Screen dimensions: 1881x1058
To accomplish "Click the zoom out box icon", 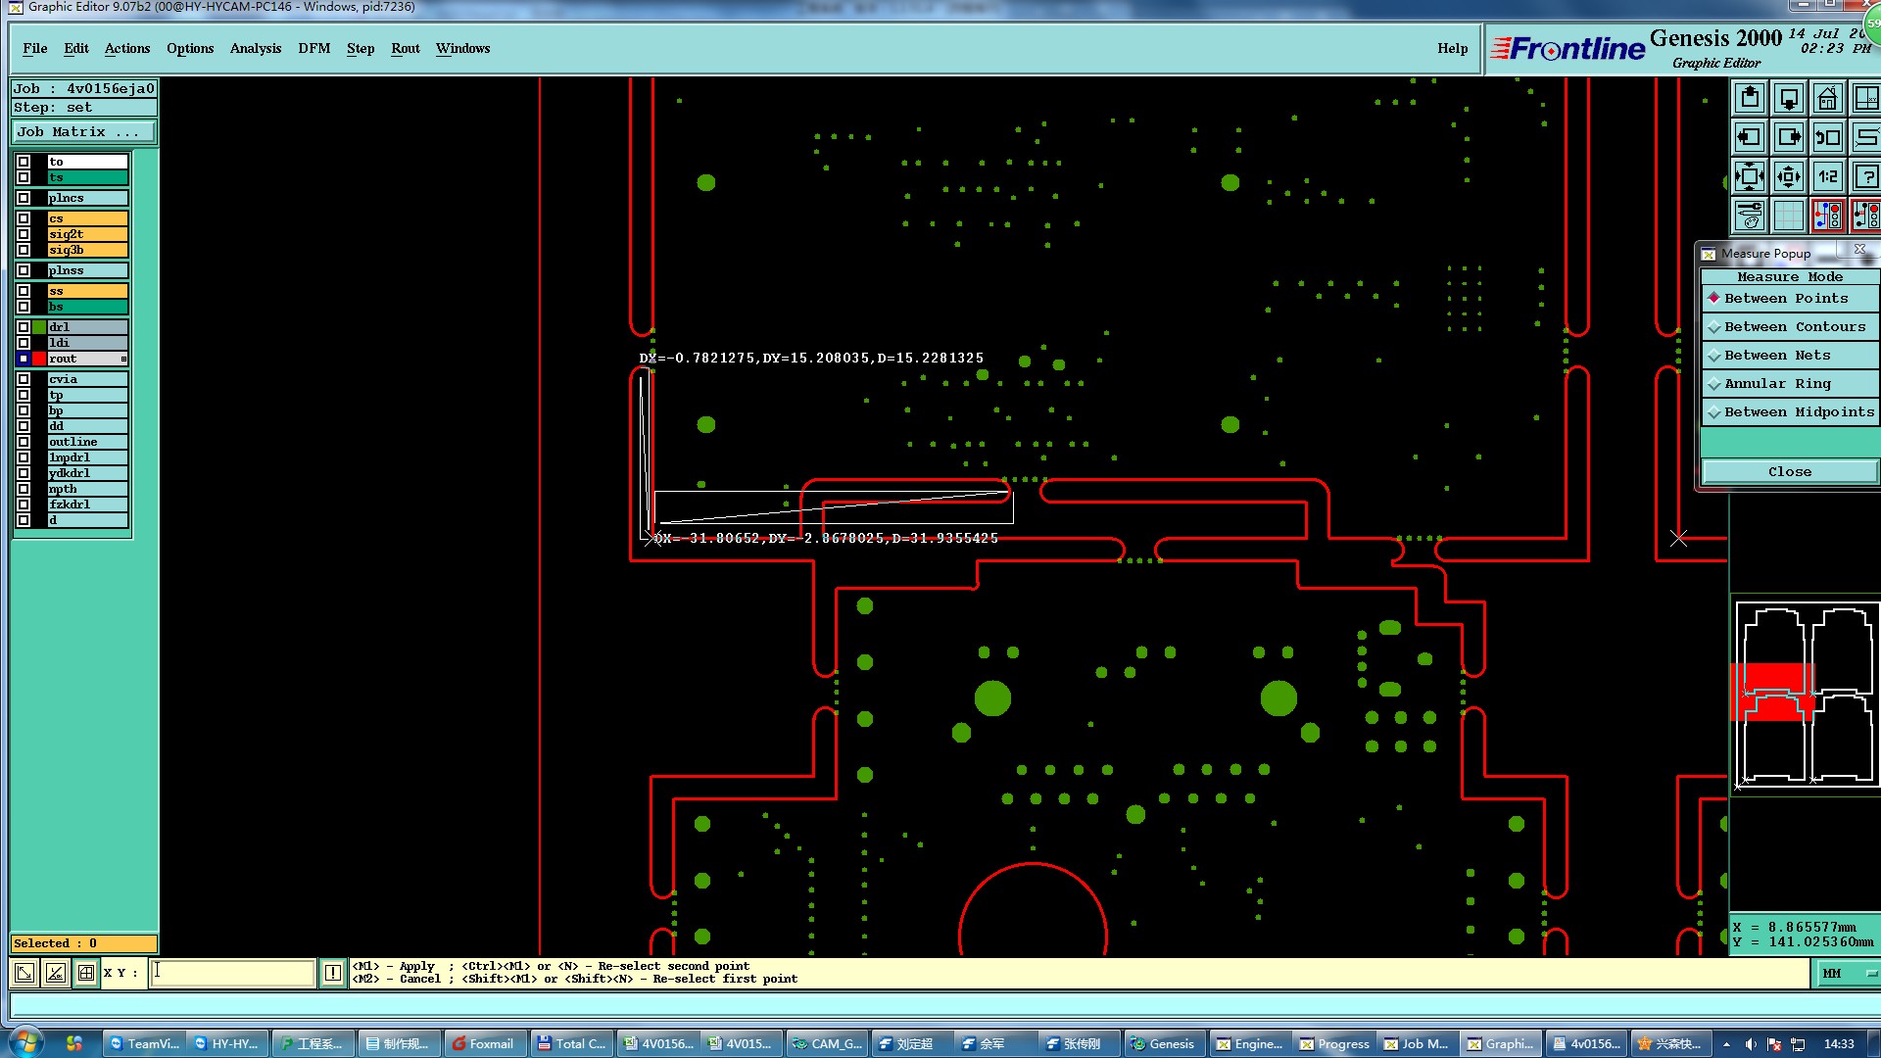I will [x=1789, y=176].
